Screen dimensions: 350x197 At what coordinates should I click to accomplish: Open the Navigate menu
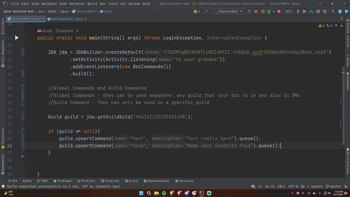click(x=49, y=4)
